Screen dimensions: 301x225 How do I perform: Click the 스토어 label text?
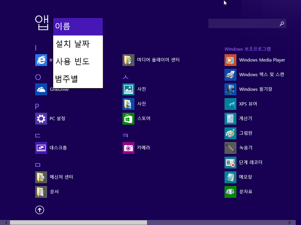click(x=144, y=119)
